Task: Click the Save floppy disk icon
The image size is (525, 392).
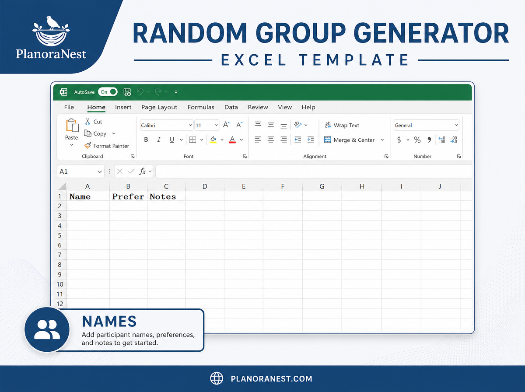Action: pos(127,92)
